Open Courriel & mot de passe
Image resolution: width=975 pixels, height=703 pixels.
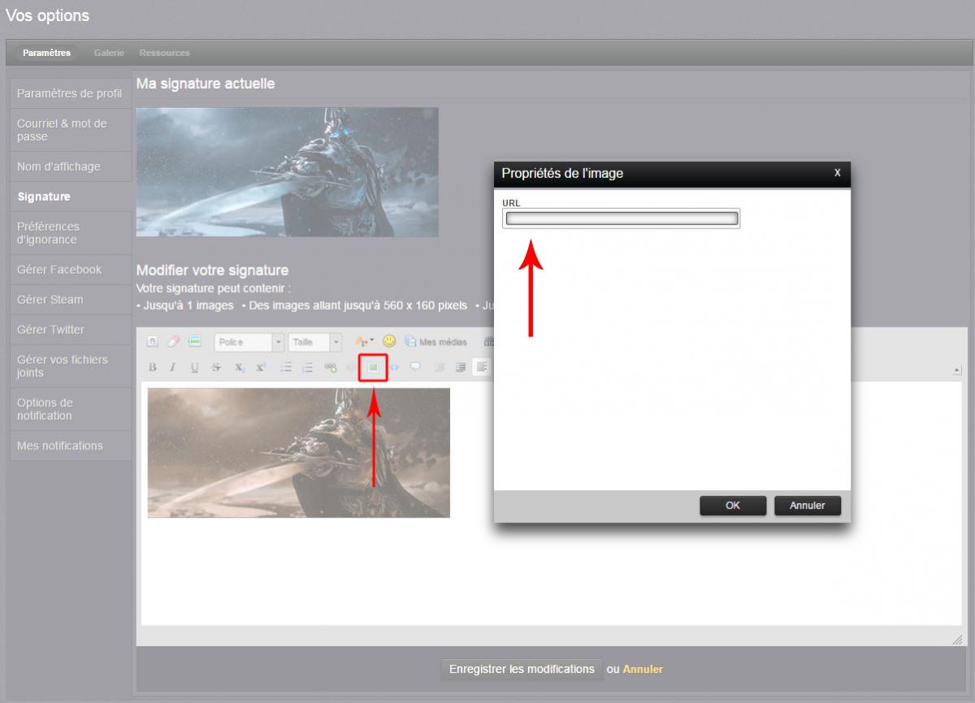[71, 130]
